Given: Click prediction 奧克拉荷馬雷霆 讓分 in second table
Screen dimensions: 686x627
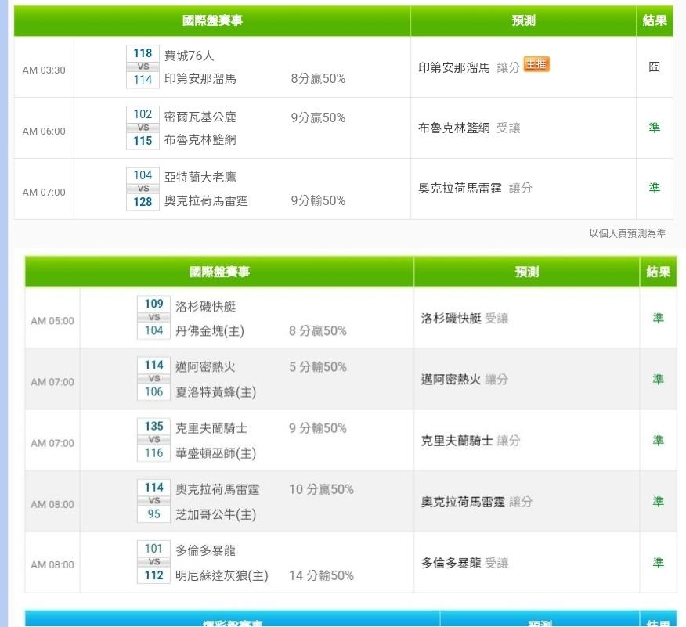Looking at the screenshot, I should [x=477, y=502].
